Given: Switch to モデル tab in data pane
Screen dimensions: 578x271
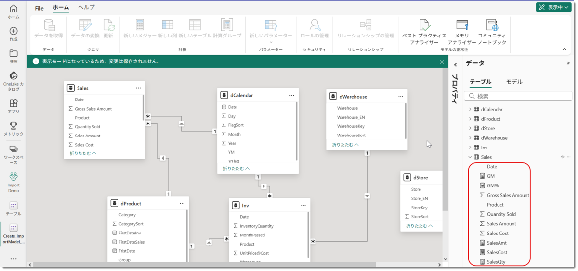Looking at the screenshot, I should coord(514,82).
